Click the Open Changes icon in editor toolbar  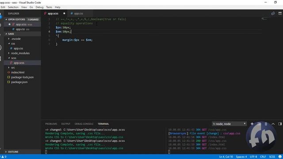(273, 13)
